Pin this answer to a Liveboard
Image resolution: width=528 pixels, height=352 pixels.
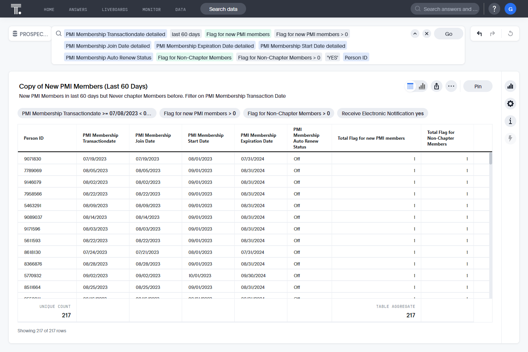tap(478, 86)
